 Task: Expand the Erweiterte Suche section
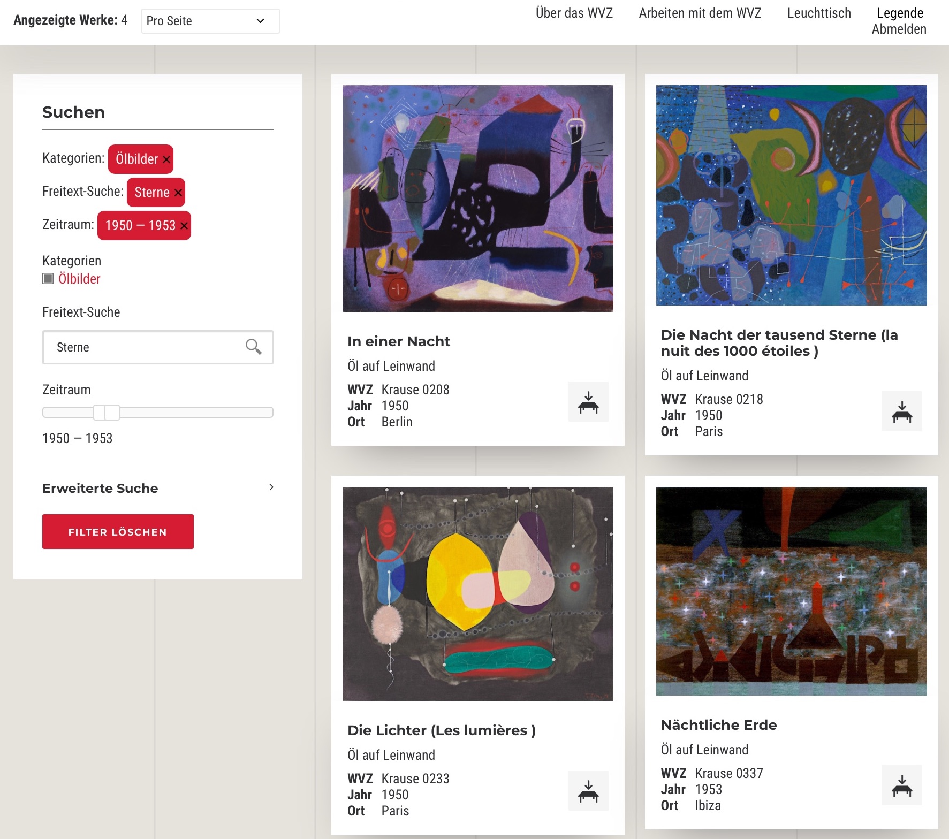[x=157, y=488]
